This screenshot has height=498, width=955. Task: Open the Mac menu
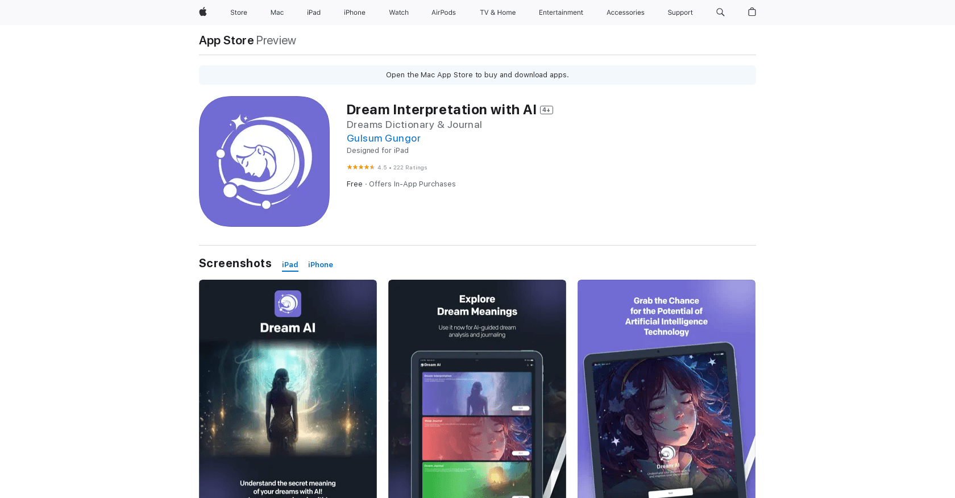[x=277, y=13]
